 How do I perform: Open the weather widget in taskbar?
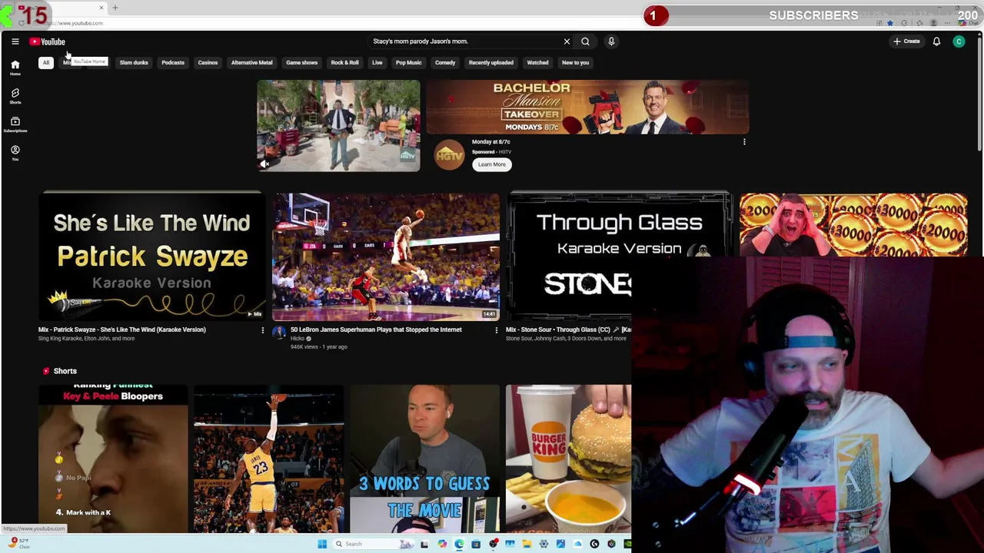[x=18, y=544]
